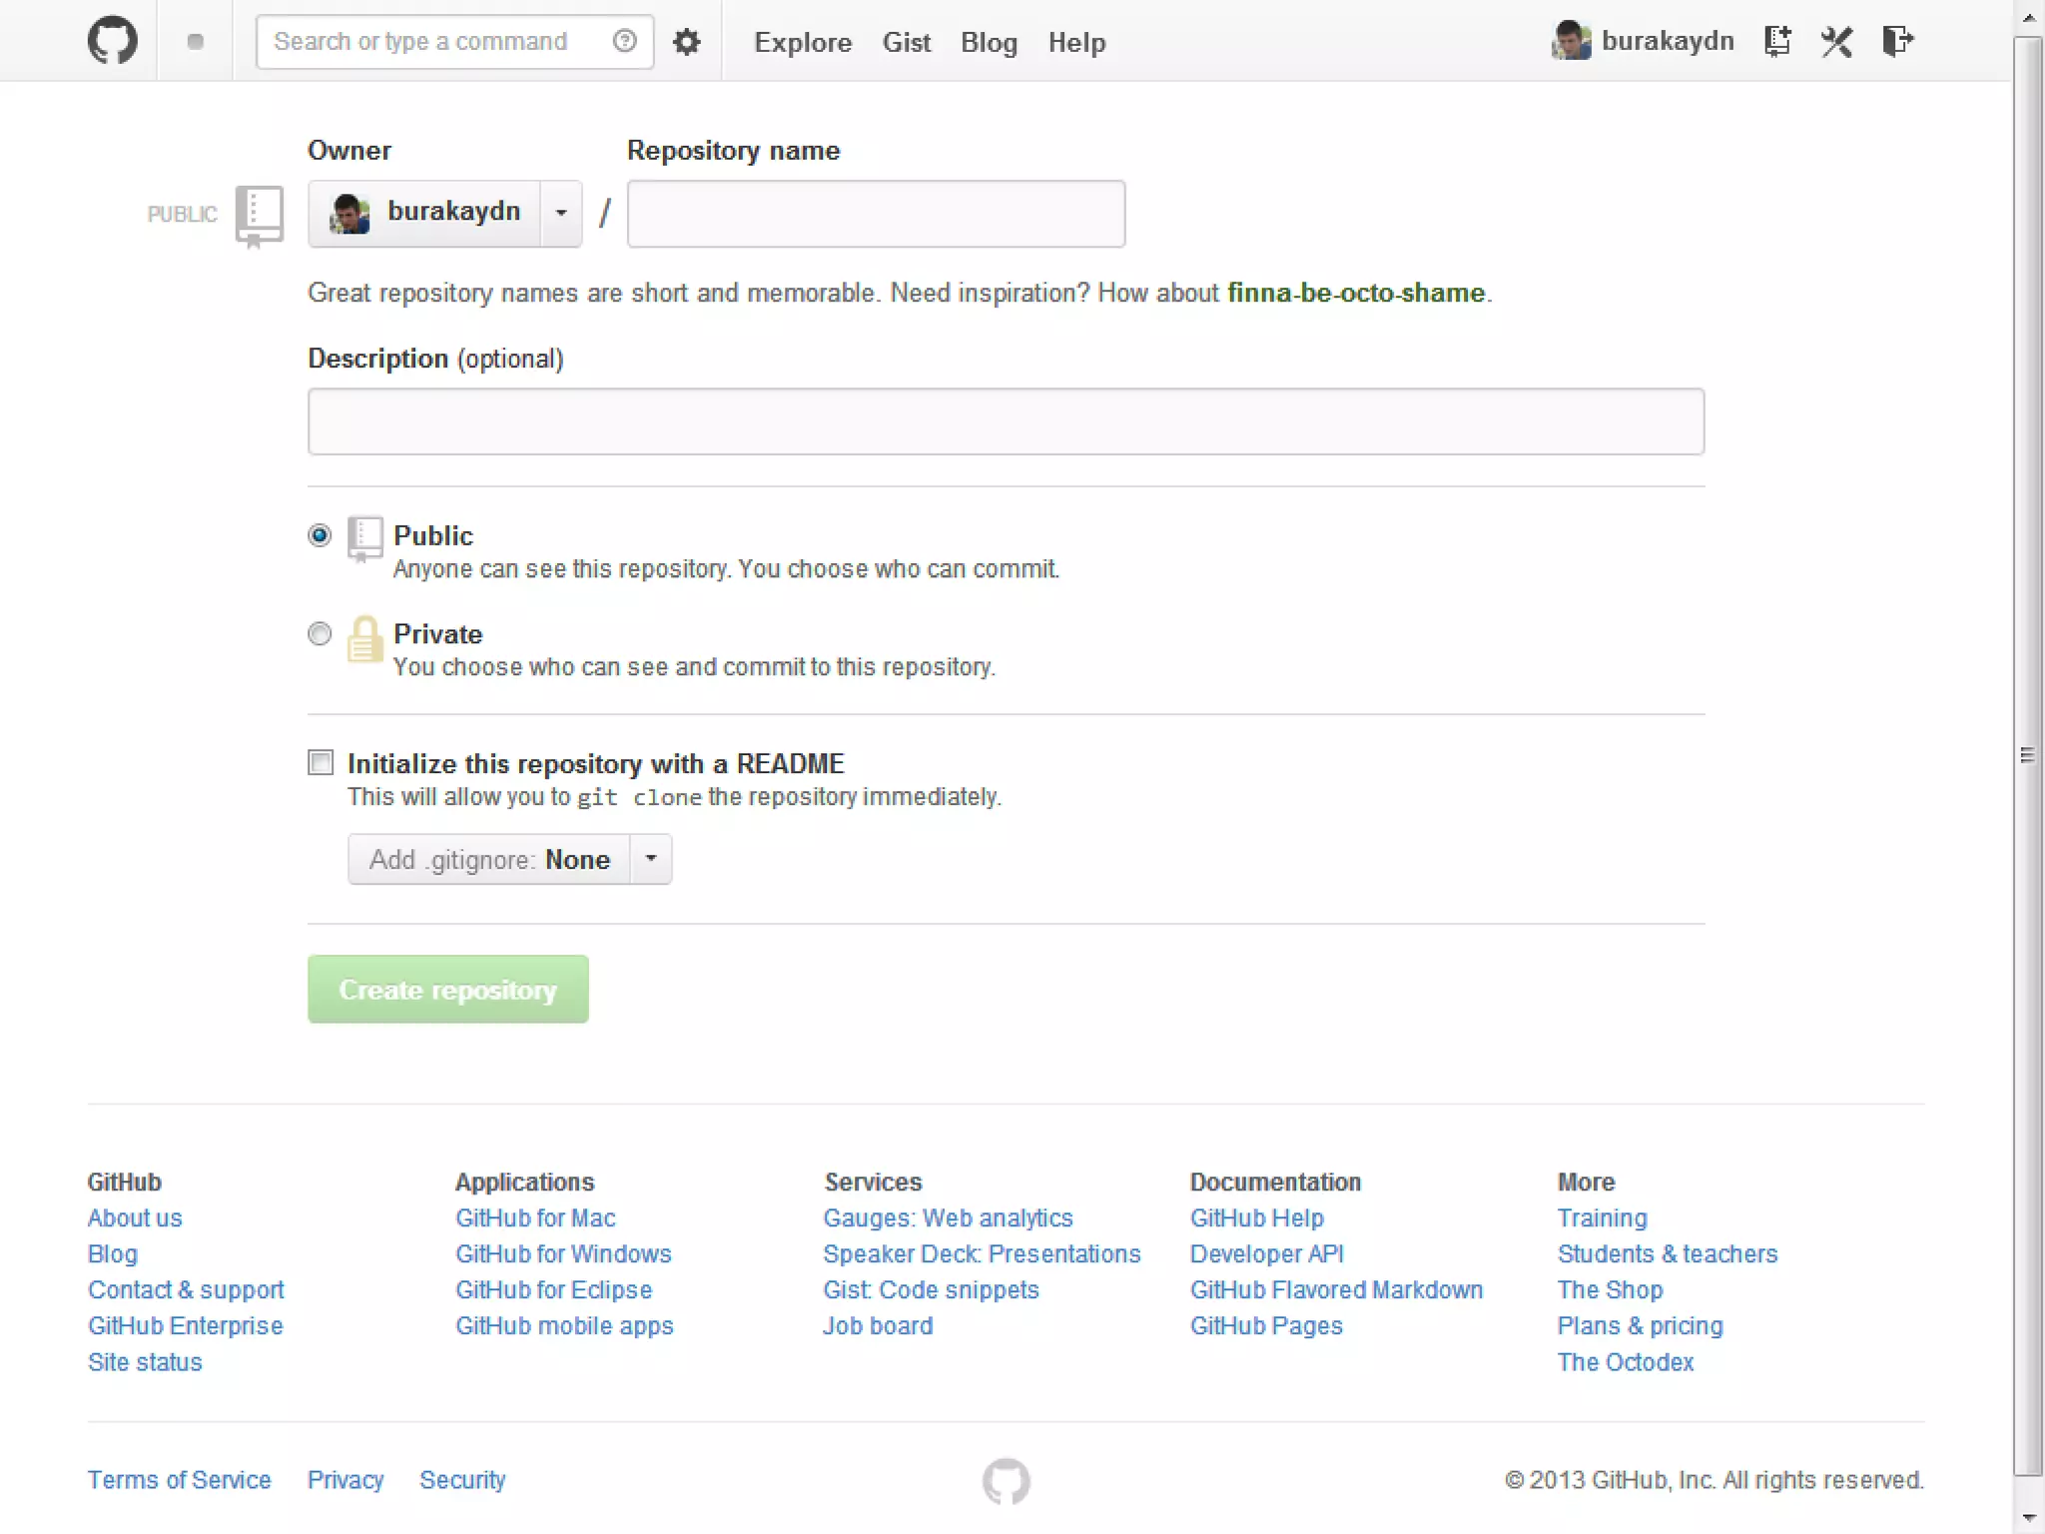Open The Octodex link
The height and width of the screenshot is (1534, 2045).
click(x=1626, y=1362)
